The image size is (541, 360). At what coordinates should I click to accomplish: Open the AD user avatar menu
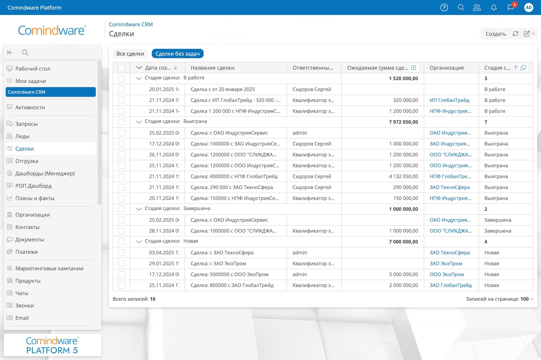click(x=529, y=8)
